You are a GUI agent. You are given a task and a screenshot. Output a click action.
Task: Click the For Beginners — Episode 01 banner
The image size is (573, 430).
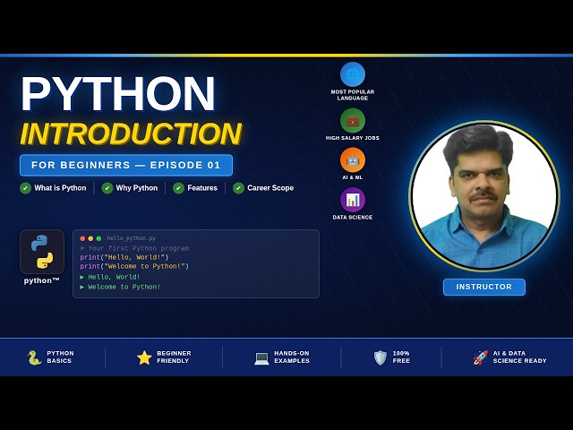(126, 165)
